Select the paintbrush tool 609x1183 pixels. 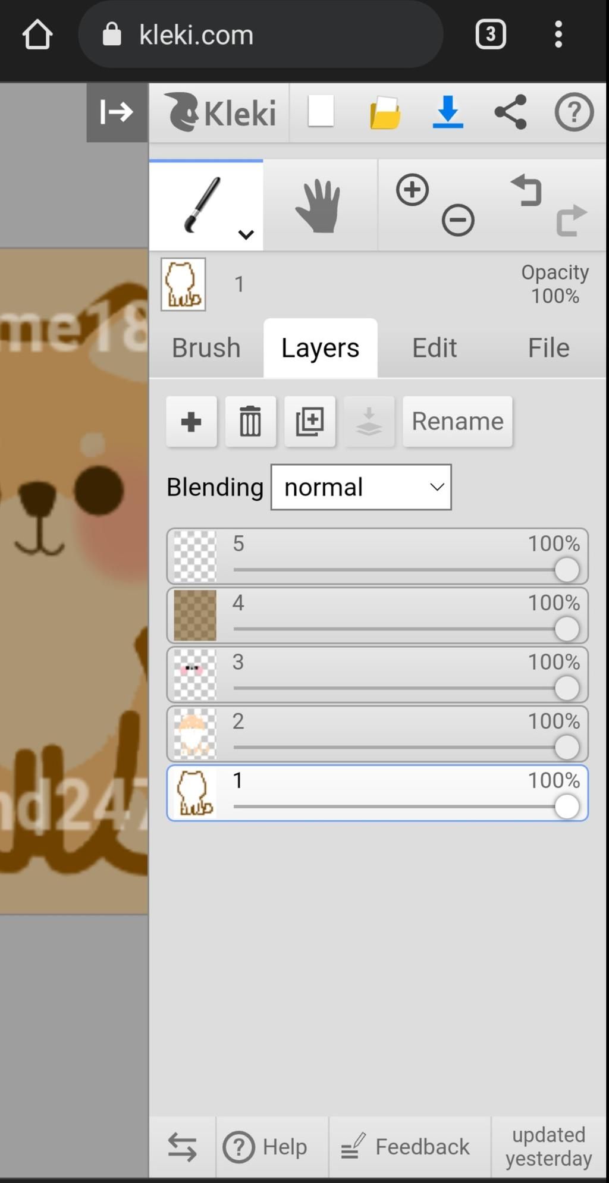201,204
